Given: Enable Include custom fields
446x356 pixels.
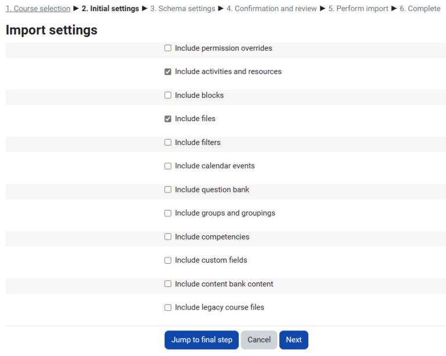Looking at the screenshot, I should [168, 260].
